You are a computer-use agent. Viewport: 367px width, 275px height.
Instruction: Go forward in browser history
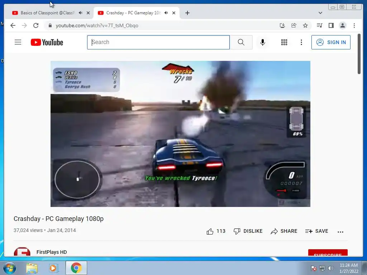(x=24, y=25)
